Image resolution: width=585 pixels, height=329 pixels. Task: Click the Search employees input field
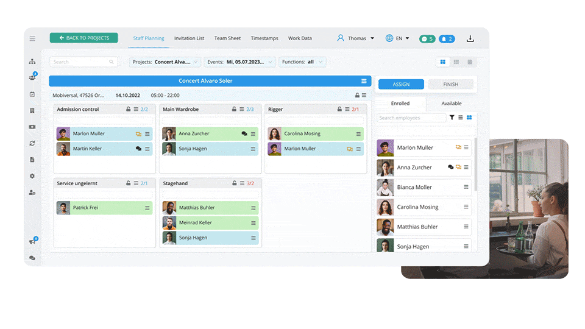click(x=411, y=118)
